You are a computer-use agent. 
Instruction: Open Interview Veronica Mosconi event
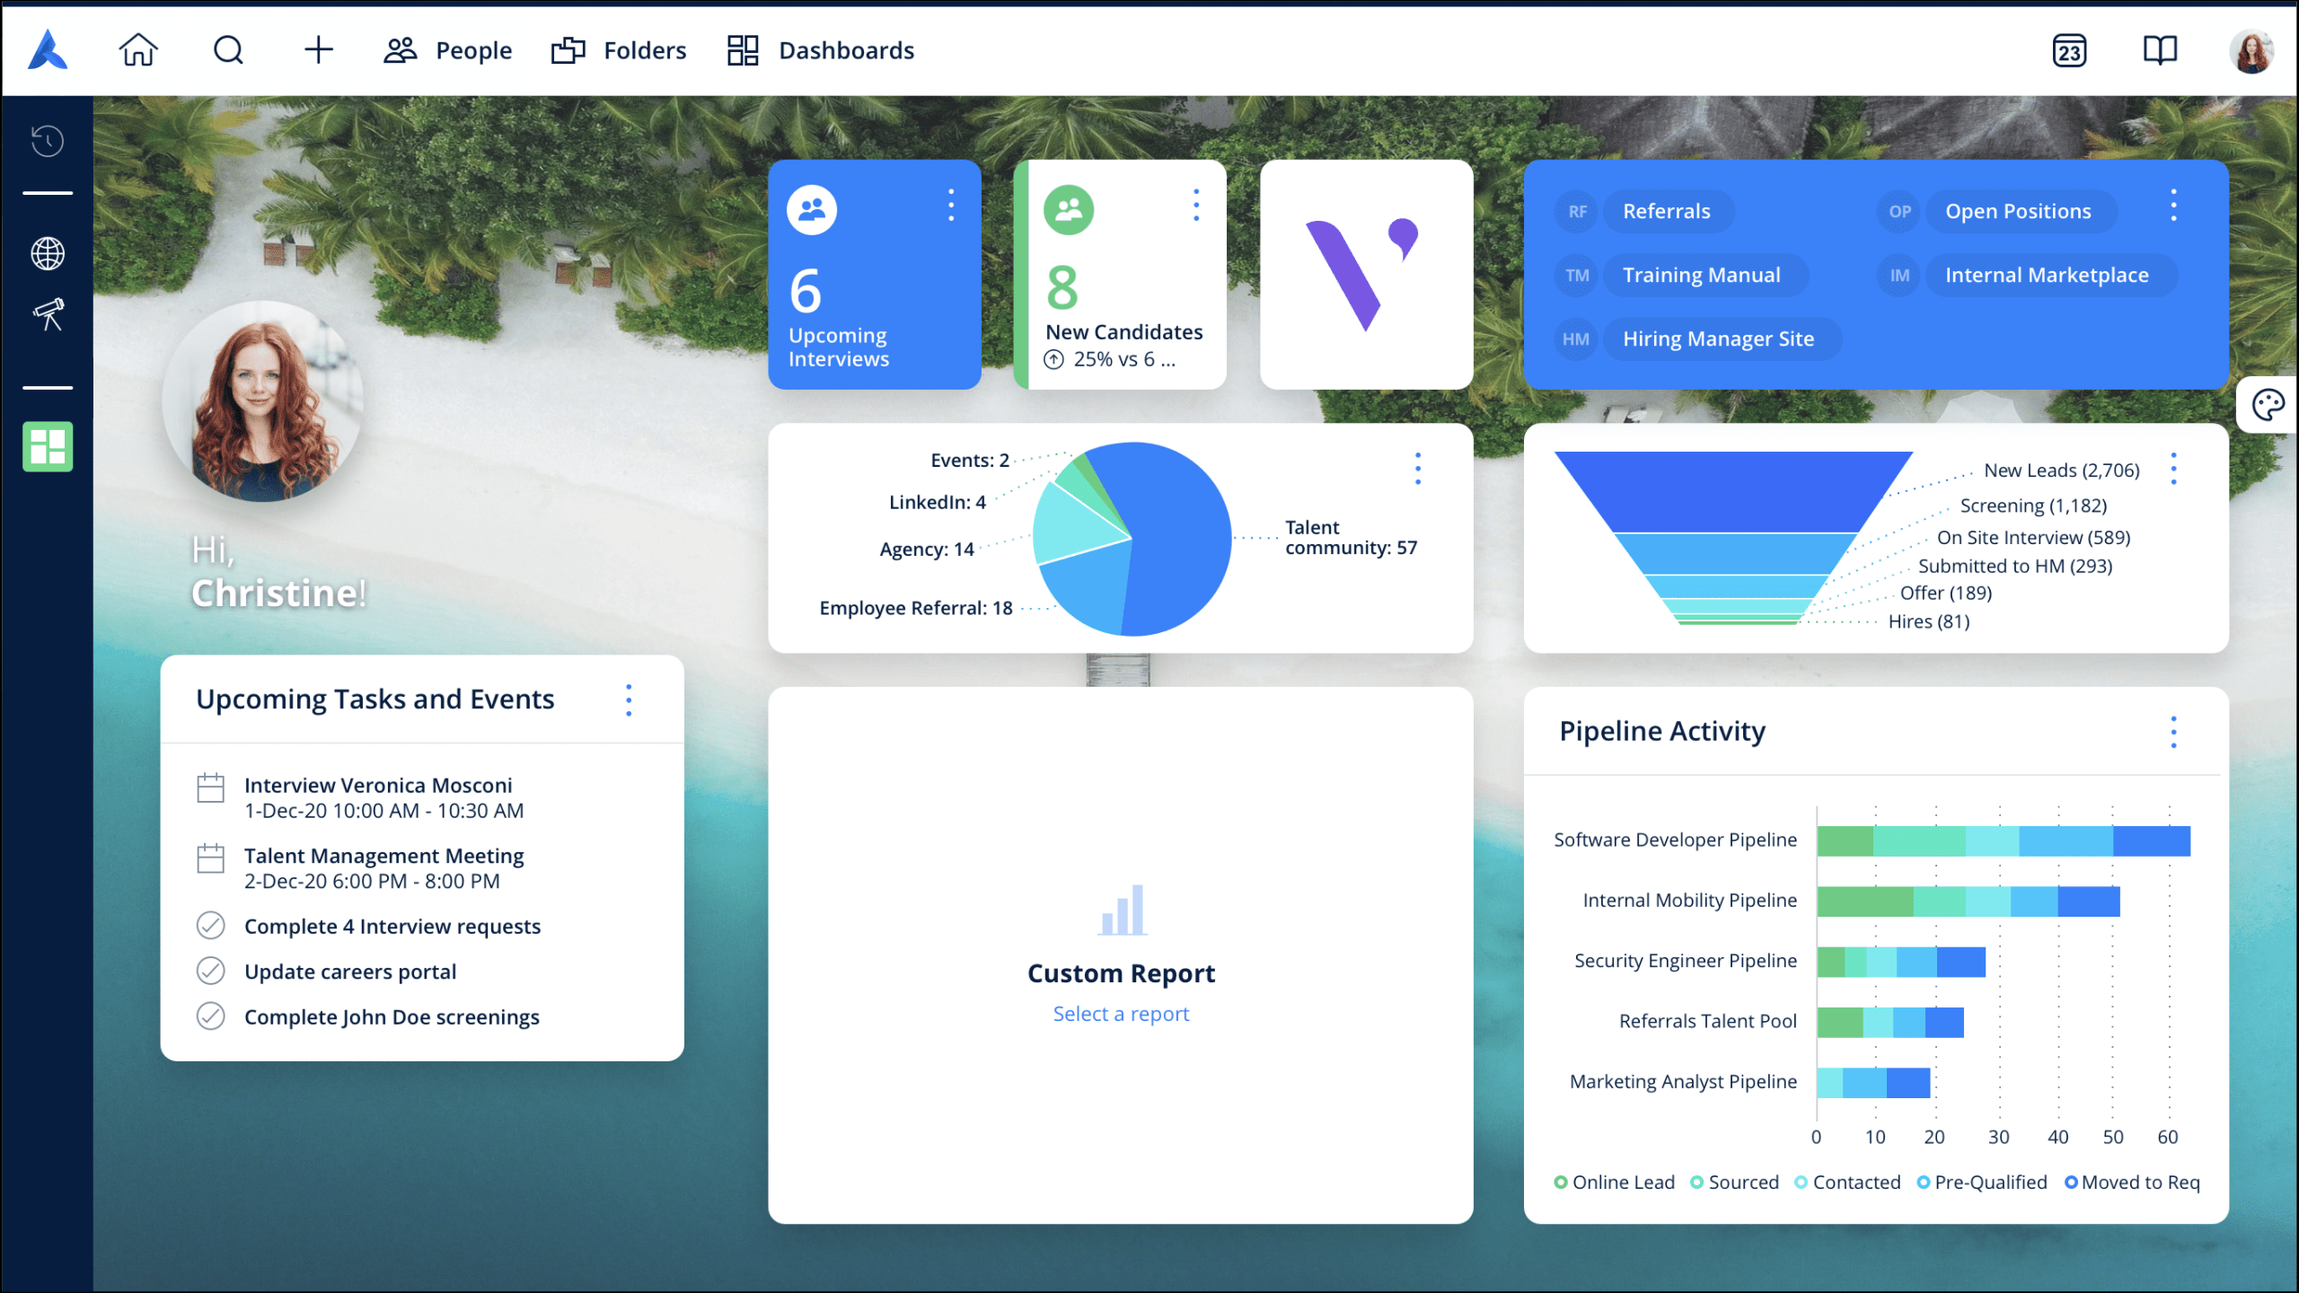pos(383,797)
